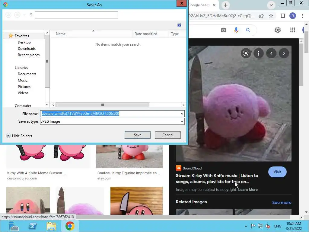Click See more related images
This screenshot has width=309, height=232.
[282, 202]
